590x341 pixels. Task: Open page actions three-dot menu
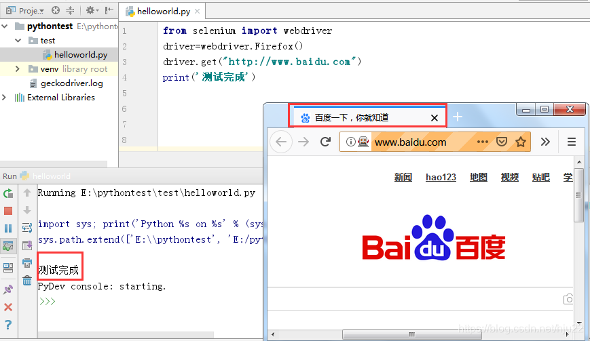tap(482, 142)
